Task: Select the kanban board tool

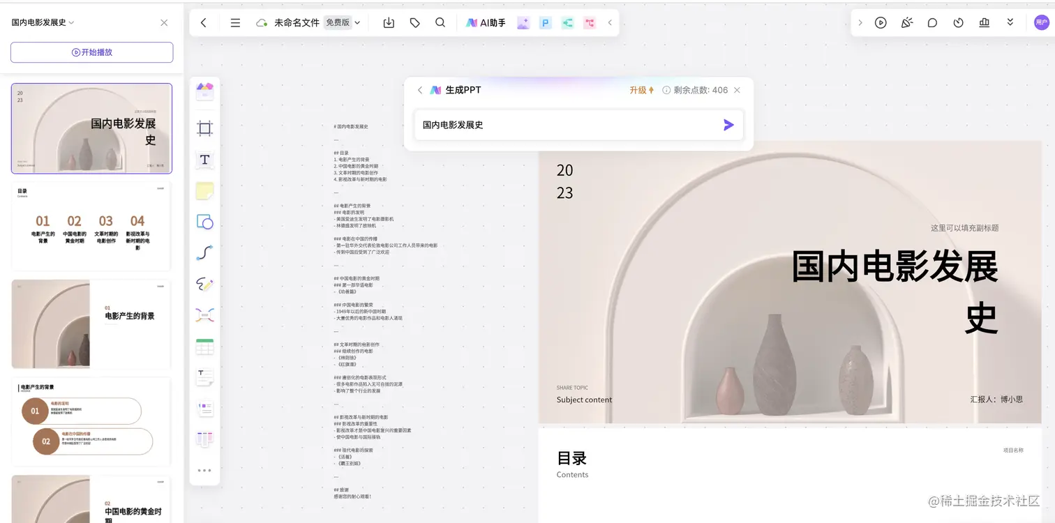Action: (204, 439)
